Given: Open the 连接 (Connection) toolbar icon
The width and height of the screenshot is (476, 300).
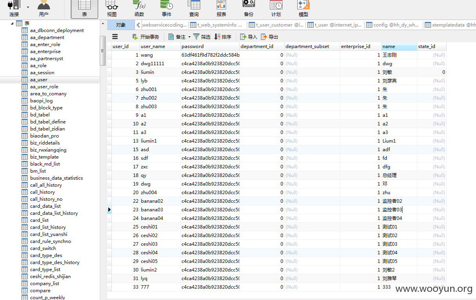Looking at the screenshot, I should click(14, 9).
